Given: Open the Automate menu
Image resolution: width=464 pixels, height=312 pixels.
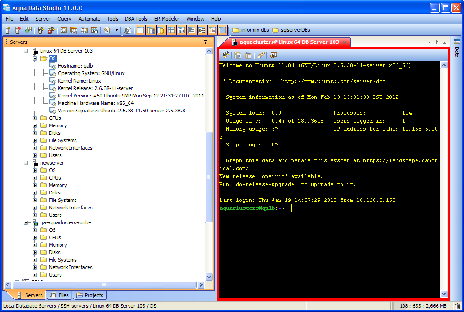Looking at the screenshot, I should [x=89, y=19].
